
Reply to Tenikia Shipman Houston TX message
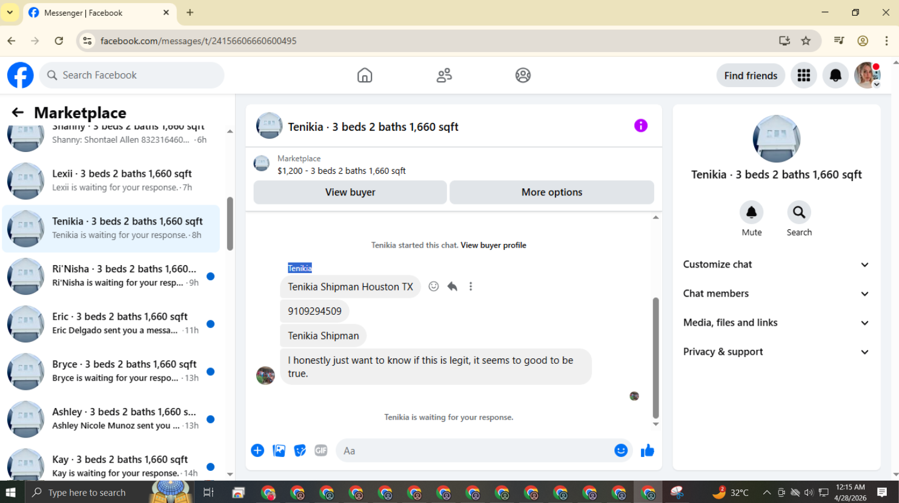[x=452, y=286]
